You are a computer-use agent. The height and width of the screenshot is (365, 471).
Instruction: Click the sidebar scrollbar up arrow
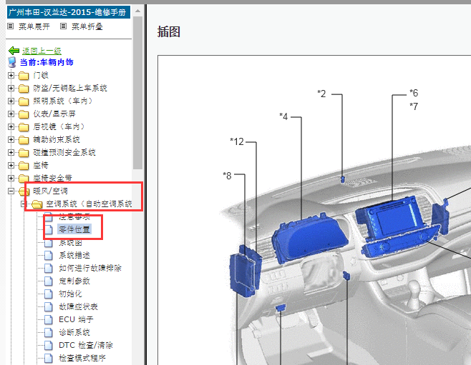(x=137, y=11)
